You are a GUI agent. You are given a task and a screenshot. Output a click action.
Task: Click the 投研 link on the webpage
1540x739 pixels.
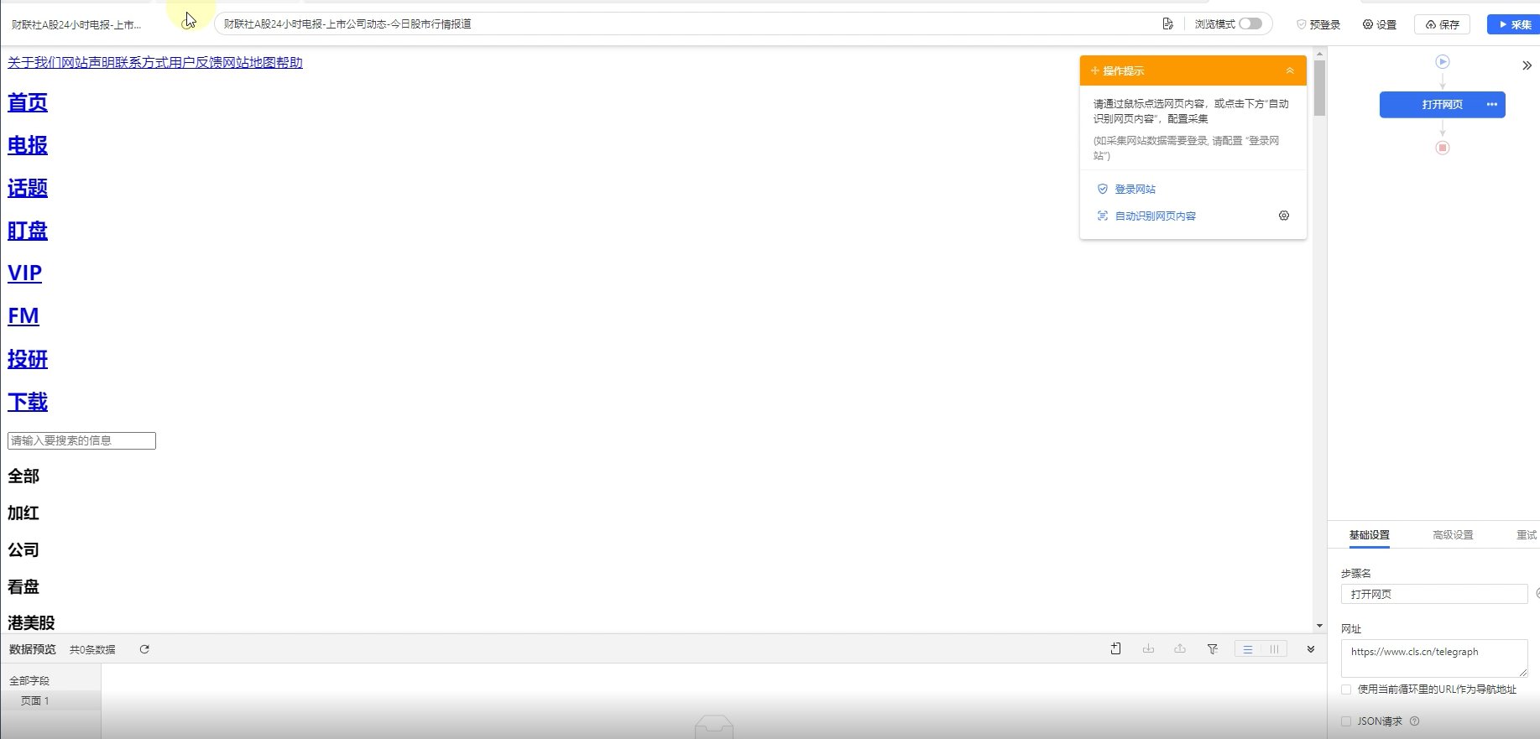pyautogui.click(x=28, y=359)
